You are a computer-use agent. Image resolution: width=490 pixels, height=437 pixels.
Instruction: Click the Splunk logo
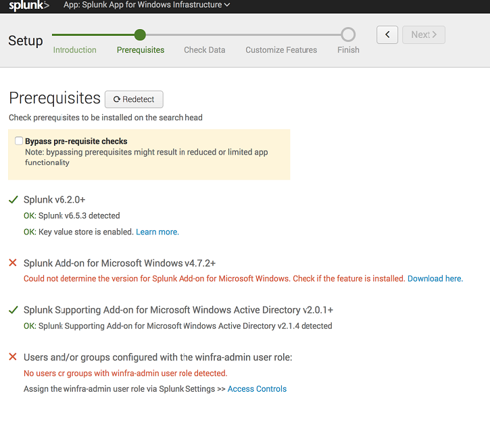coord(29,5)
